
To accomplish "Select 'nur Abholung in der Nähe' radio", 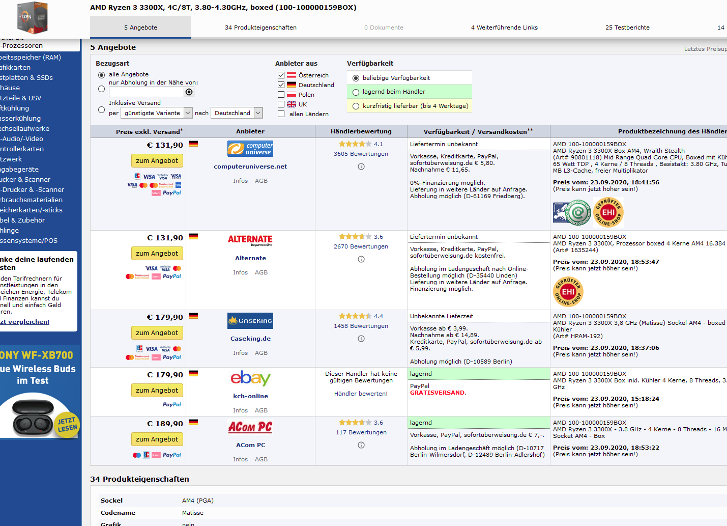I will pos(101,89).
